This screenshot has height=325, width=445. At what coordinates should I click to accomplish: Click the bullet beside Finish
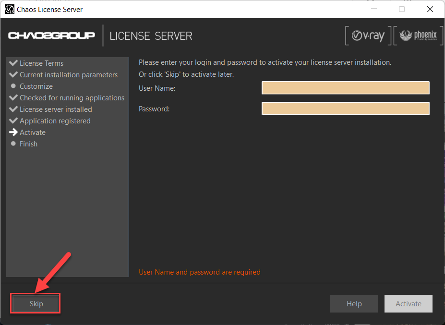coord(13,144)
